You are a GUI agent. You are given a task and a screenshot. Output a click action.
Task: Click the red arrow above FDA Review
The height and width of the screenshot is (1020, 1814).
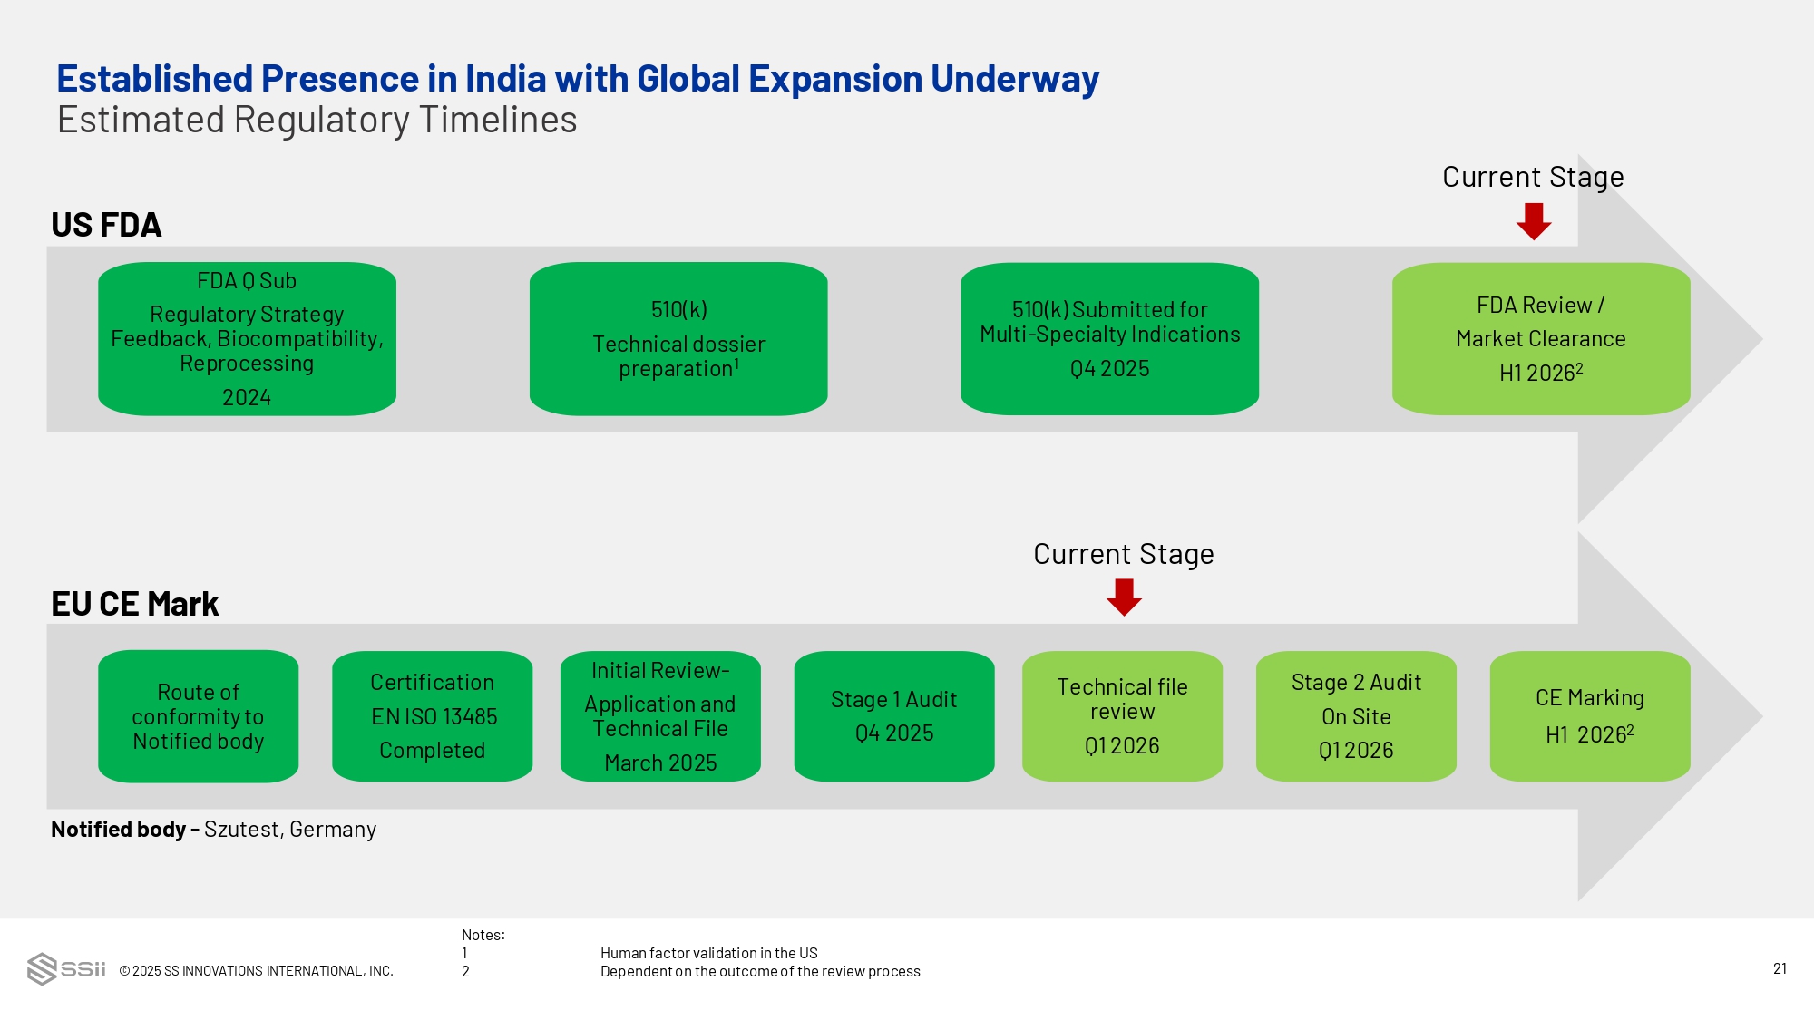(x=1534, y=221)
